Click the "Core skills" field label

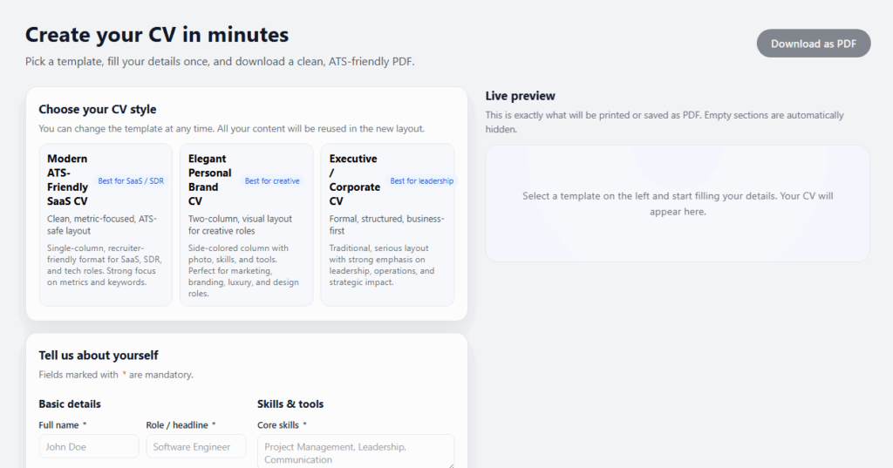[278, 425]
